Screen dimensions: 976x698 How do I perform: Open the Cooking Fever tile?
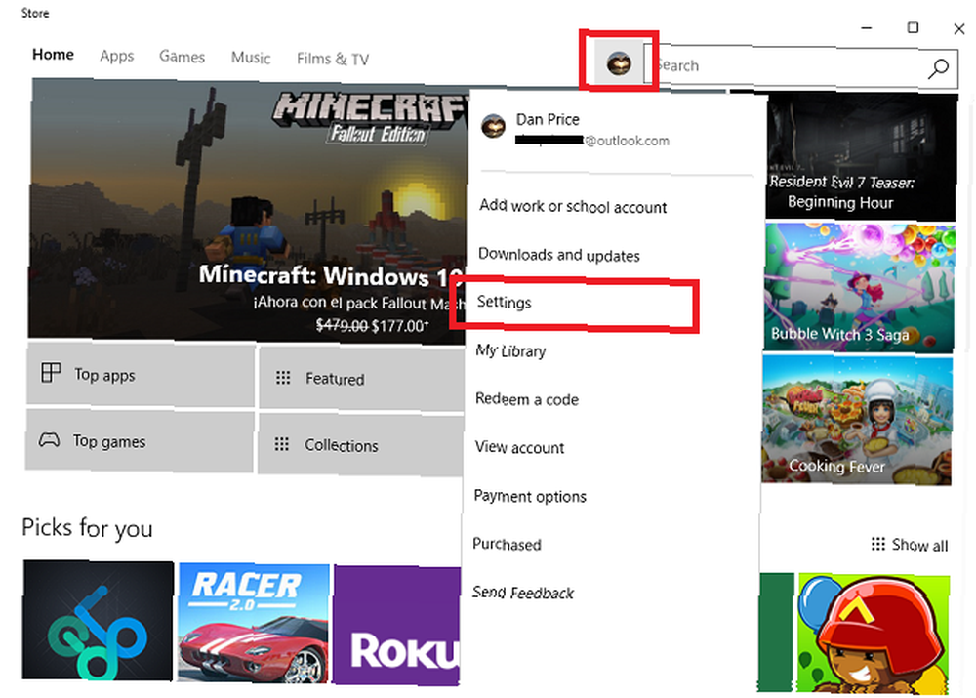(857, 419)
